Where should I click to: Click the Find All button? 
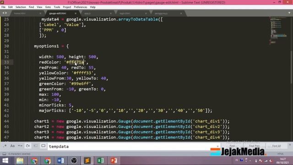pyautogui.click(x=277, y=146)
